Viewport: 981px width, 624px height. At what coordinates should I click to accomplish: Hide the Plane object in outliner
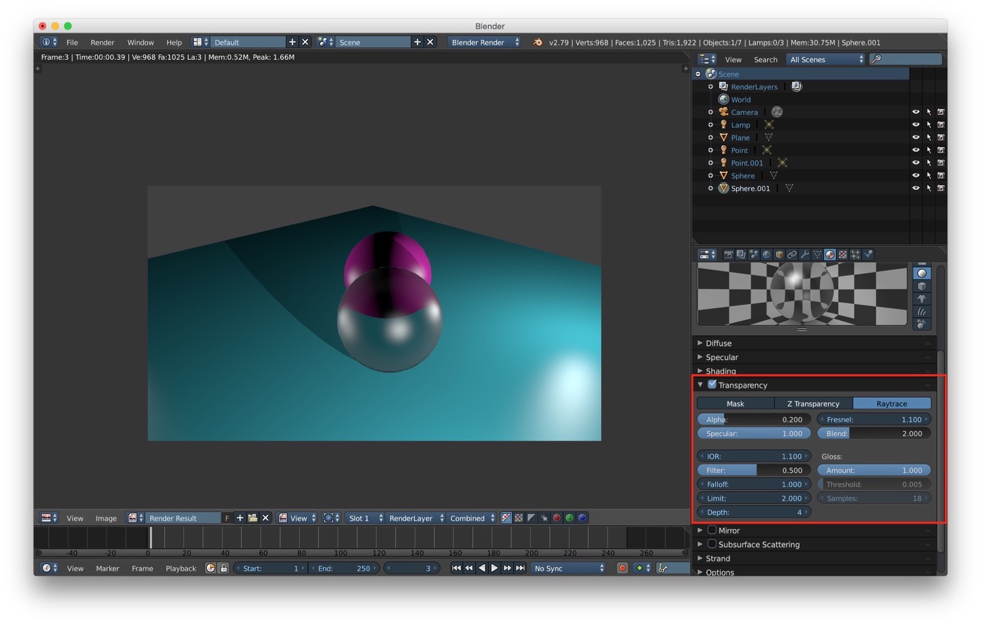click(915, 137)
